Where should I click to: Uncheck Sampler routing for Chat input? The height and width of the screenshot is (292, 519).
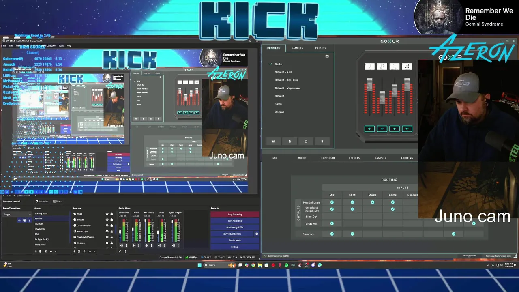(352, 234)
